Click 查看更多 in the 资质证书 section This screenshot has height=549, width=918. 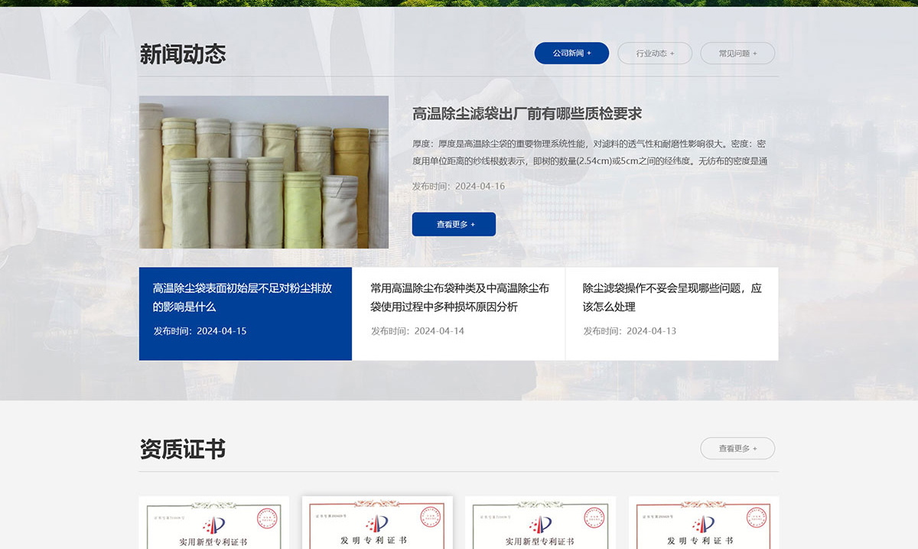737,449
